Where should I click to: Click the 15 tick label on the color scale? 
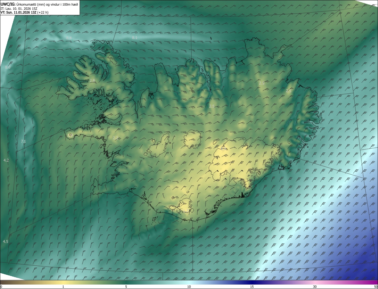[x=252, y=287]
